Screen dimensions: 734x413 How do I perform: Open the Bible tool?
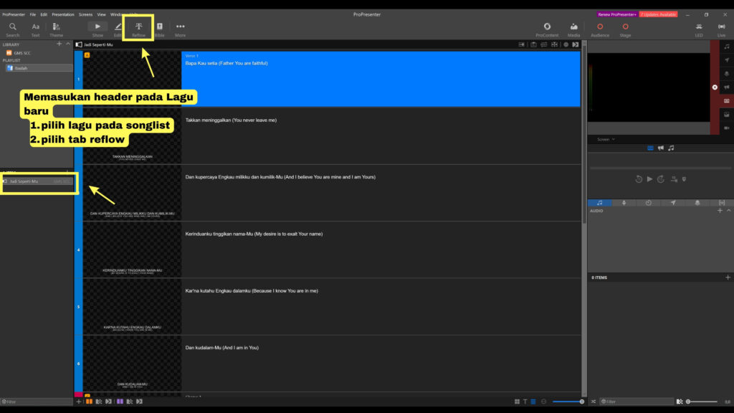tap(160, 29)
